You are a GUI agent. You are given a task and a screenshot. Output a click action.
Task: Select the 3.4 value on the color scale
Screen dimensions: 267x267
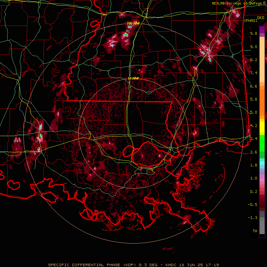point(254,139)
